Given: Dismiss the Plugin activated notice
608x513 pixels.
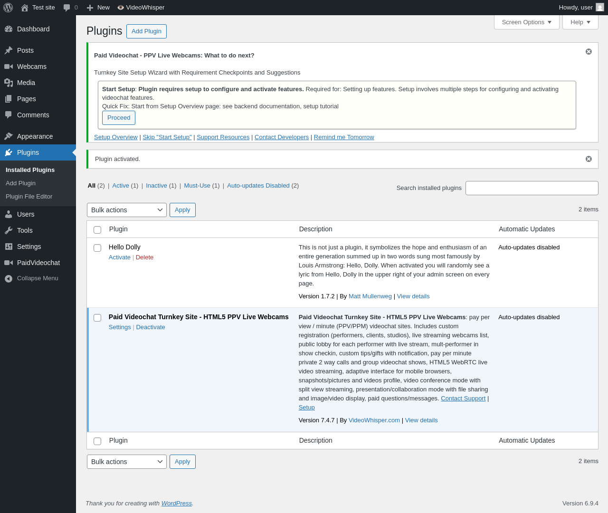Looking at the screenshot, I should click(x=589, y=159).
